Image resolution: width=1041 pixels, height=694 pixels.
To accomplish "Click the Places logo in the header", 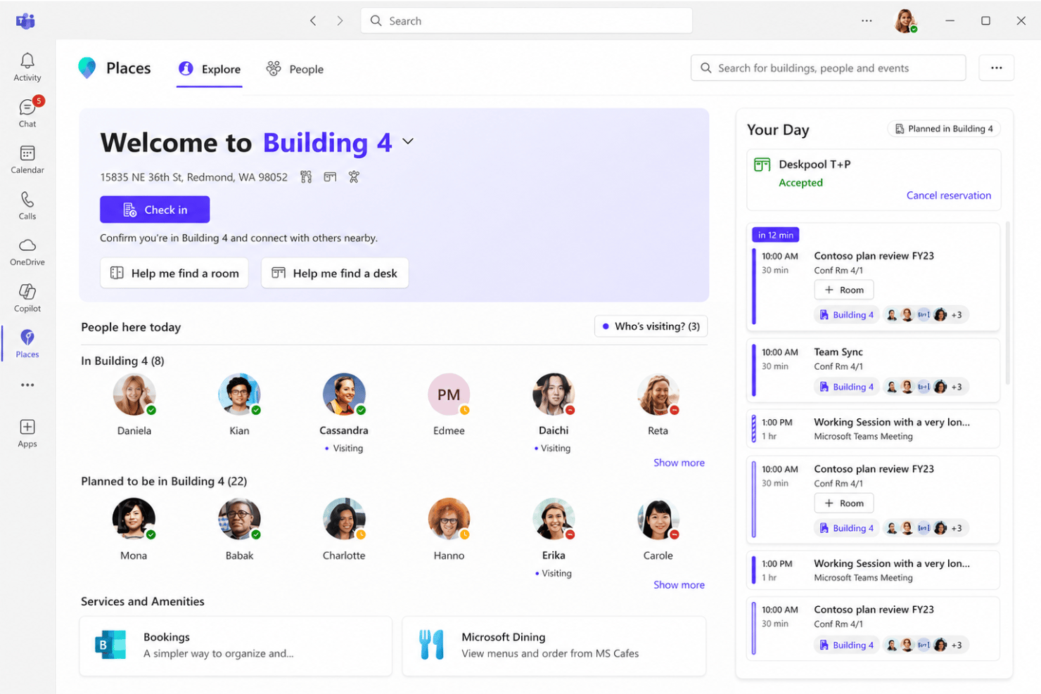I will tap(87, 68).
